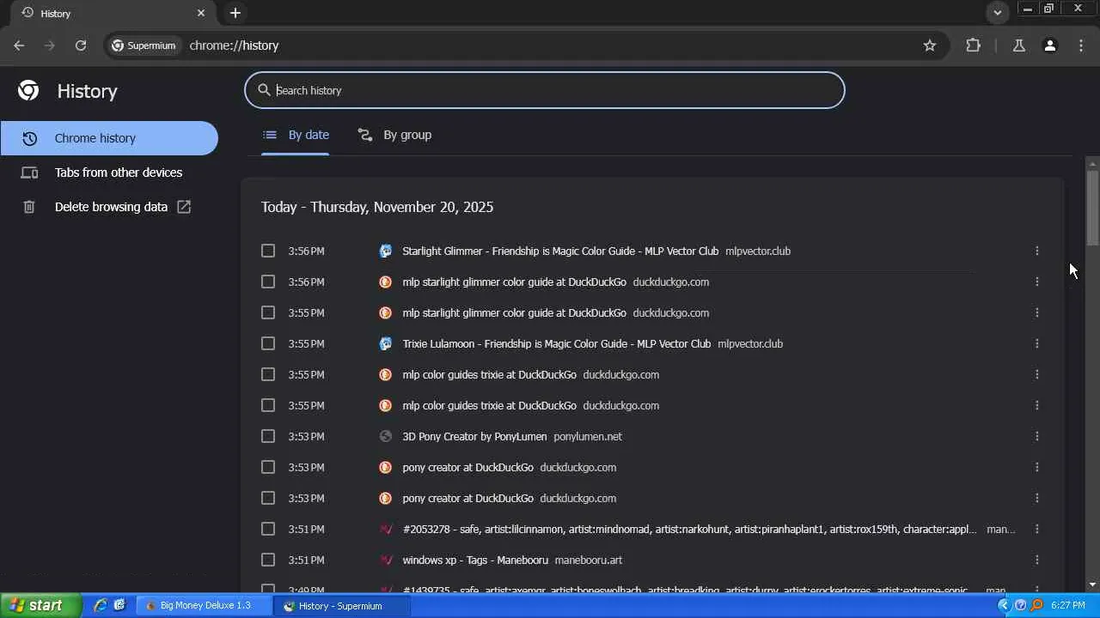Click the Chrome logo beside History heading

coord(28,91)
